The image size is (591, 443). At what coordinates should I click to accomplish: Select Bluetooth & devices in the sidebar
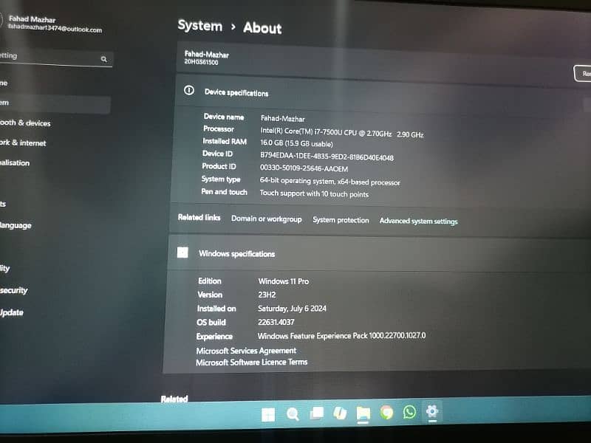pyautogui.click(x=25, y=123)
